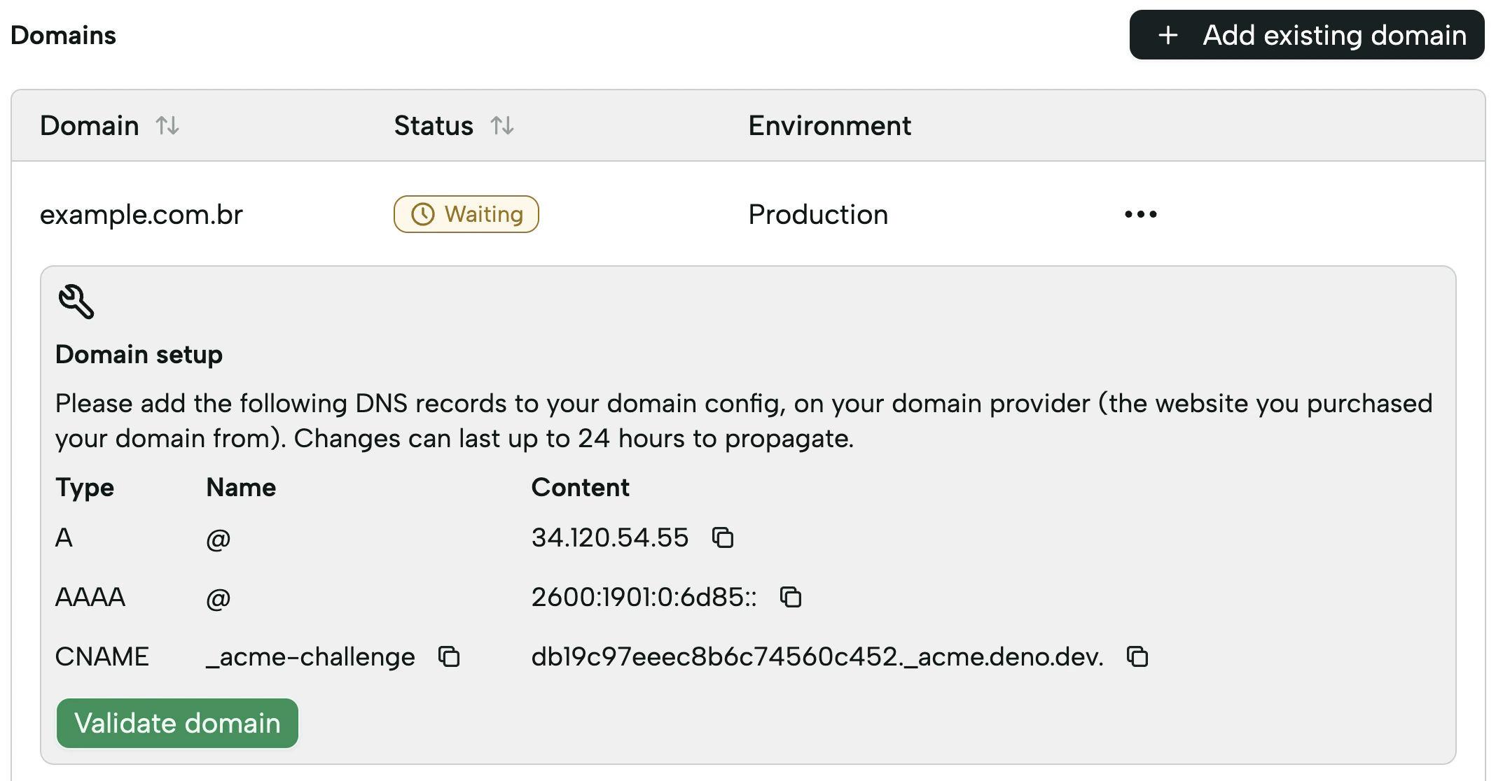Image resolution: width=1503 pixels, height=781 pixels.
Task: Toggle sorting on the Status column
Action: point(504,126)
